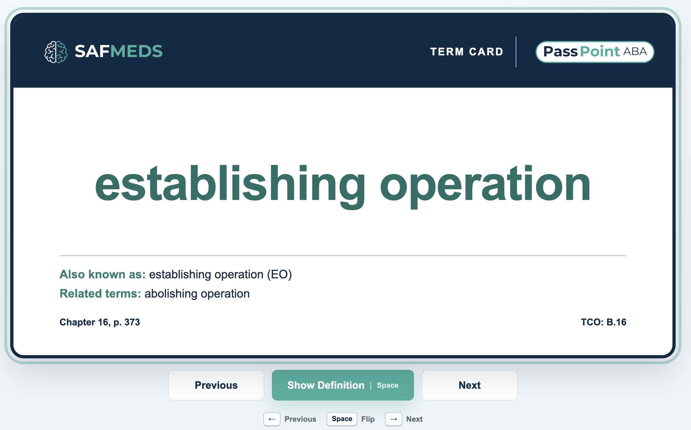This screenshot has width=691, height=430.
Task: Click the Space key hint badge
Action: 342,419
